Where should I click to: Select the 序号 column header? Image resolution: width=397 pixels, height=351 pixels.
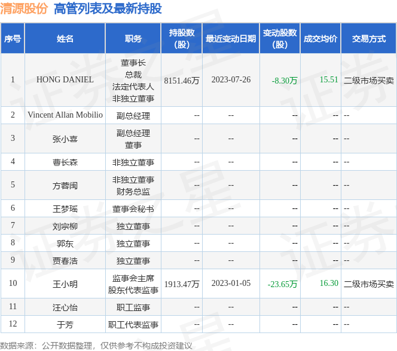[x=13, y=39]
